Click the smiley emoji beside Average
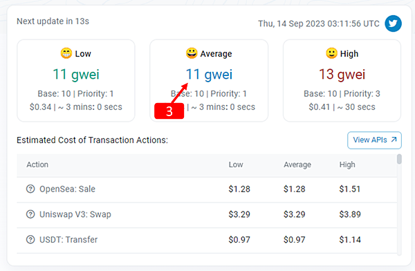The width and height of the screenshot is (415, 271). tap(192, 53)
